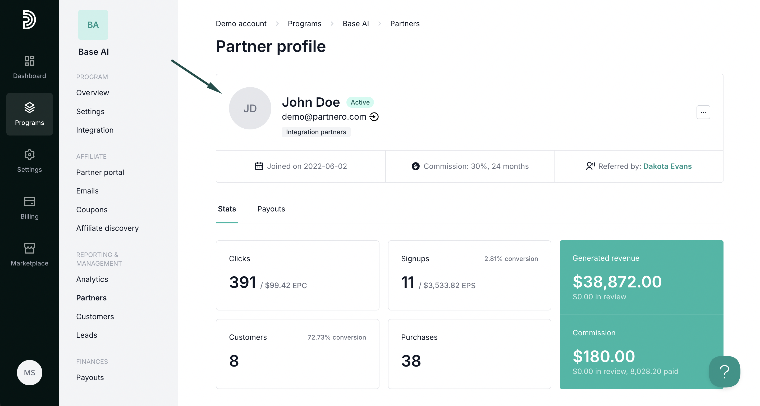
Task: Click the Partnero logo icon
Action: pyautogui.click(x=30, y=20)
